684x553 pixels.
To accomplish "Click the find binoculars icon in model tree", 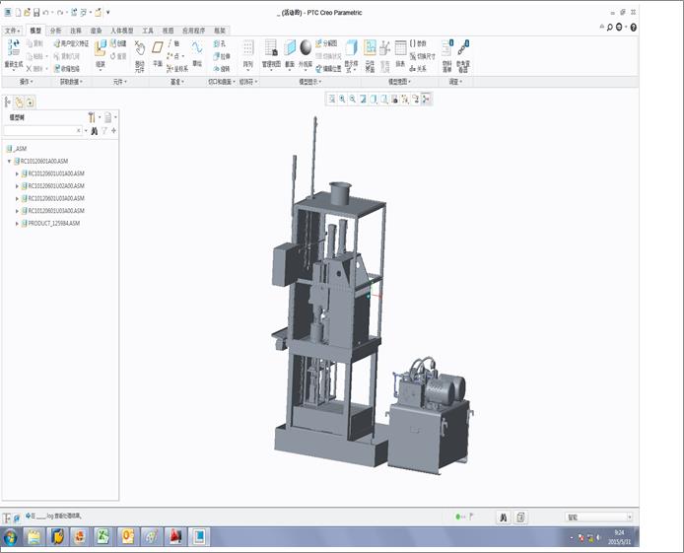I will (95, 130).
